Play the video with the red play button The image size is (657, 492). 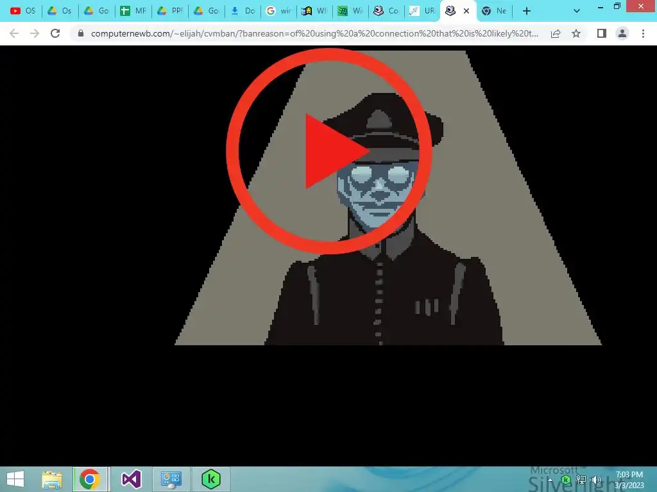tap(329, 151)
